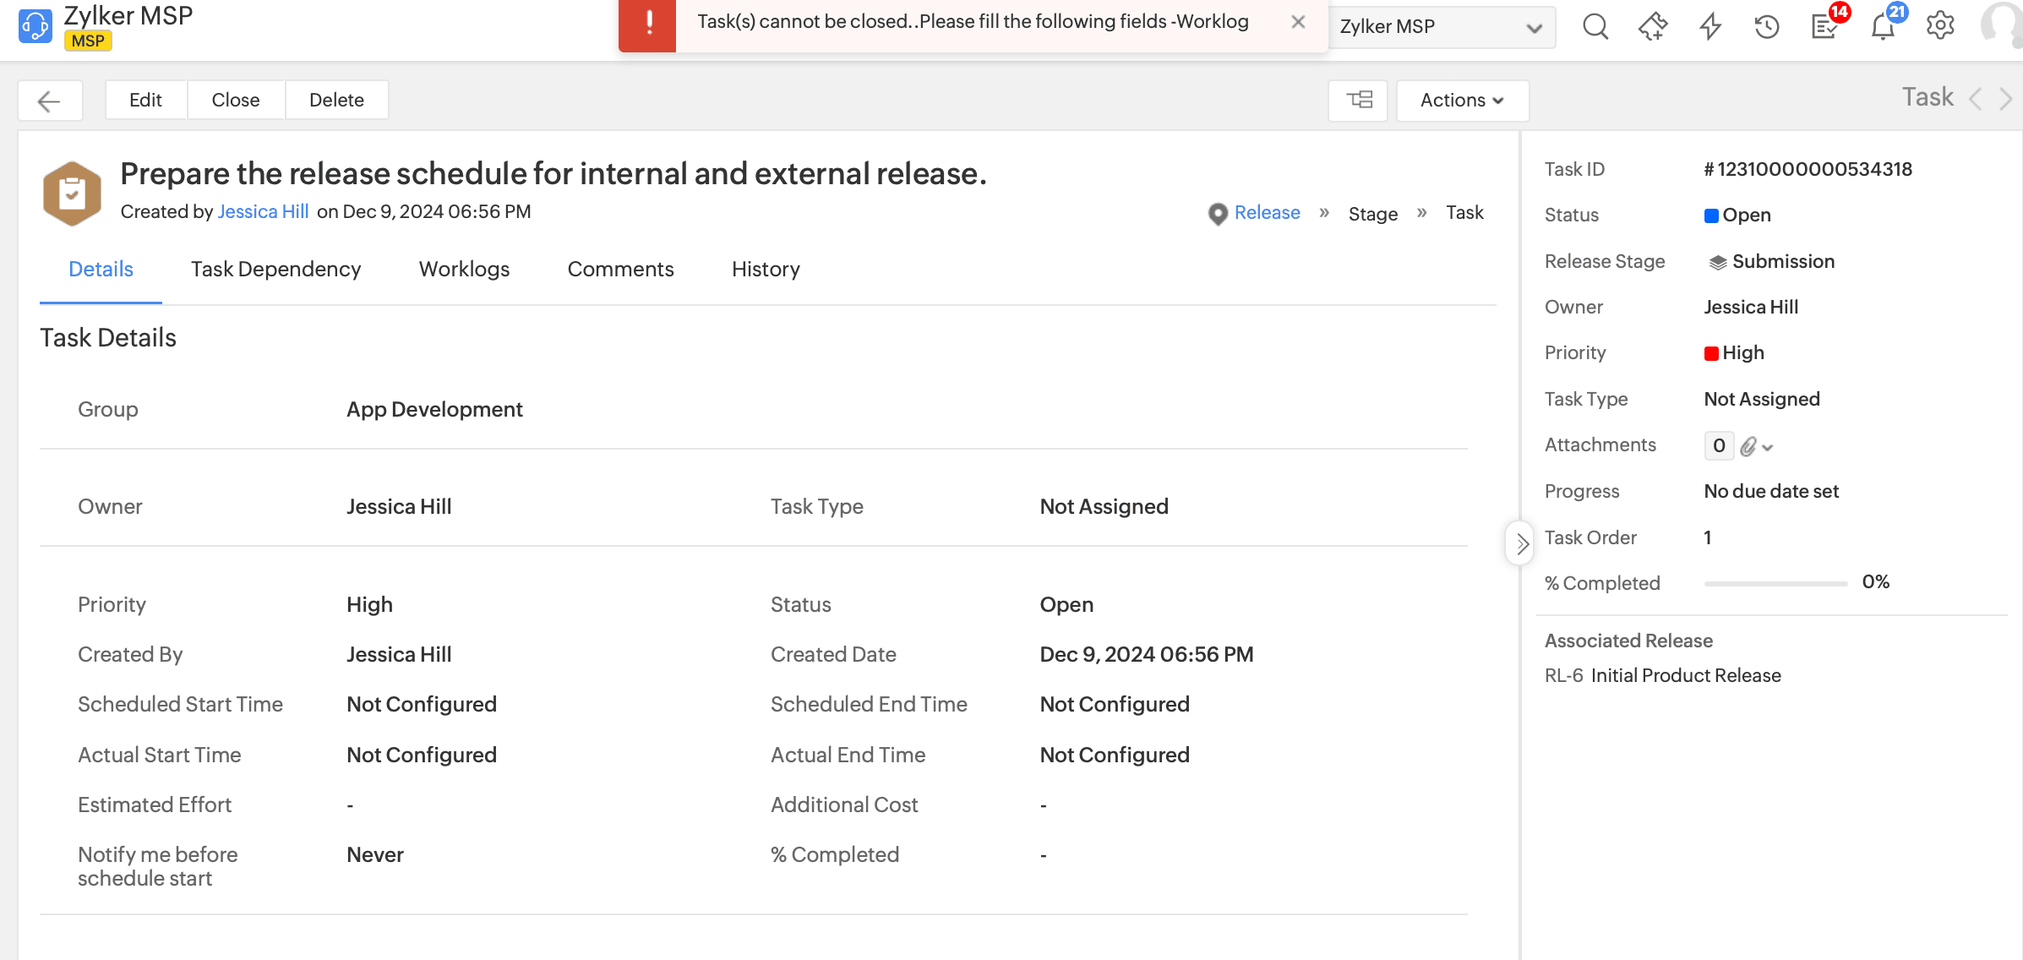The width and height of the screenshot is (2023, 960).
Task: Click the task hierarchy view icon
Action: coord(1359,101)
